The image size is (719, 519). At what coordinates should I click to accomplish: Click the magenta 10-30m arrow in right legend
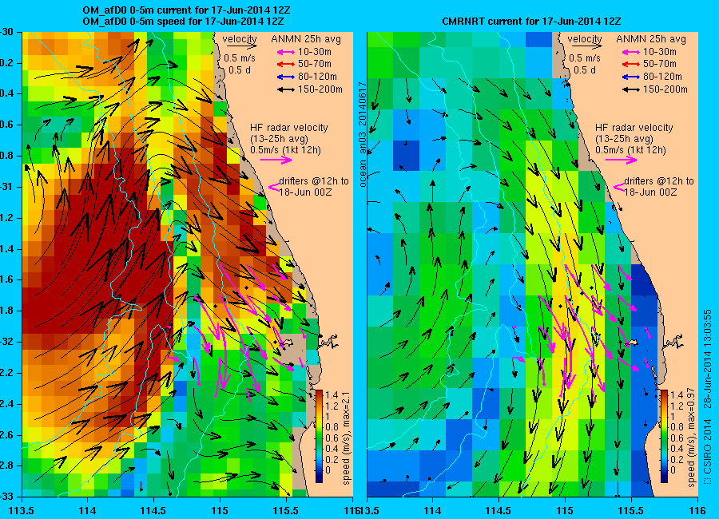click(631, 52)
